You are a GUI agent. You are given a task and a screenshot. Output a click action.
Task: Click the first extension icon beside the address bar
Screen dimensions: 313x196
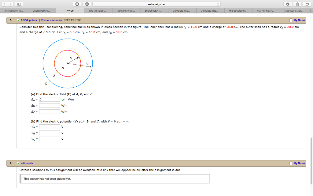pyautogui.click(x=77, y=4)
